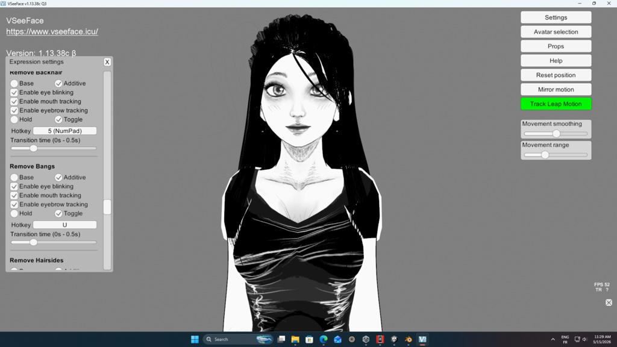Open clock and date flyout
The image size is (617, 347).
[602, 339]
